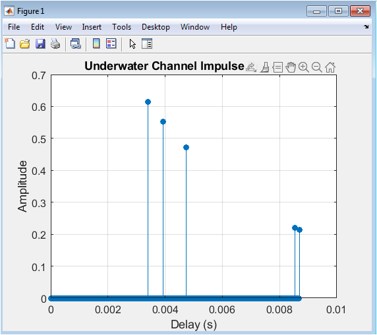Activate the data tips tool
This screenshot has width=377, height=335.
[277, 67]
